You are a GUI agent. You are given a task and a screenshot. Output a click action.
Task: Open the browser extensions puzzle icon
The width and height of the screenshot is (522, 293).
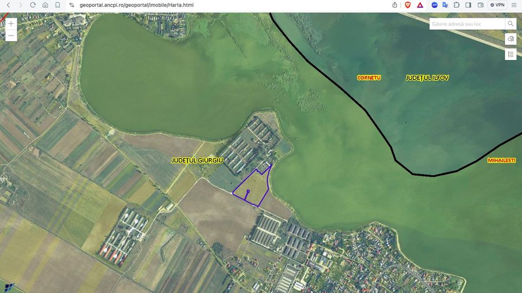click(x=456, y=5)
